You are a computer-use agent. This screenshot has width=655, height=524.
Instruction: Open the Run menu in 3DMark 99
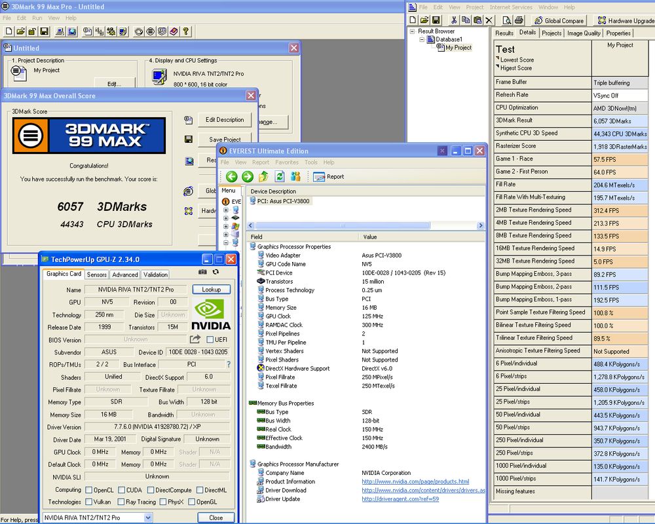tap(37, 18)
